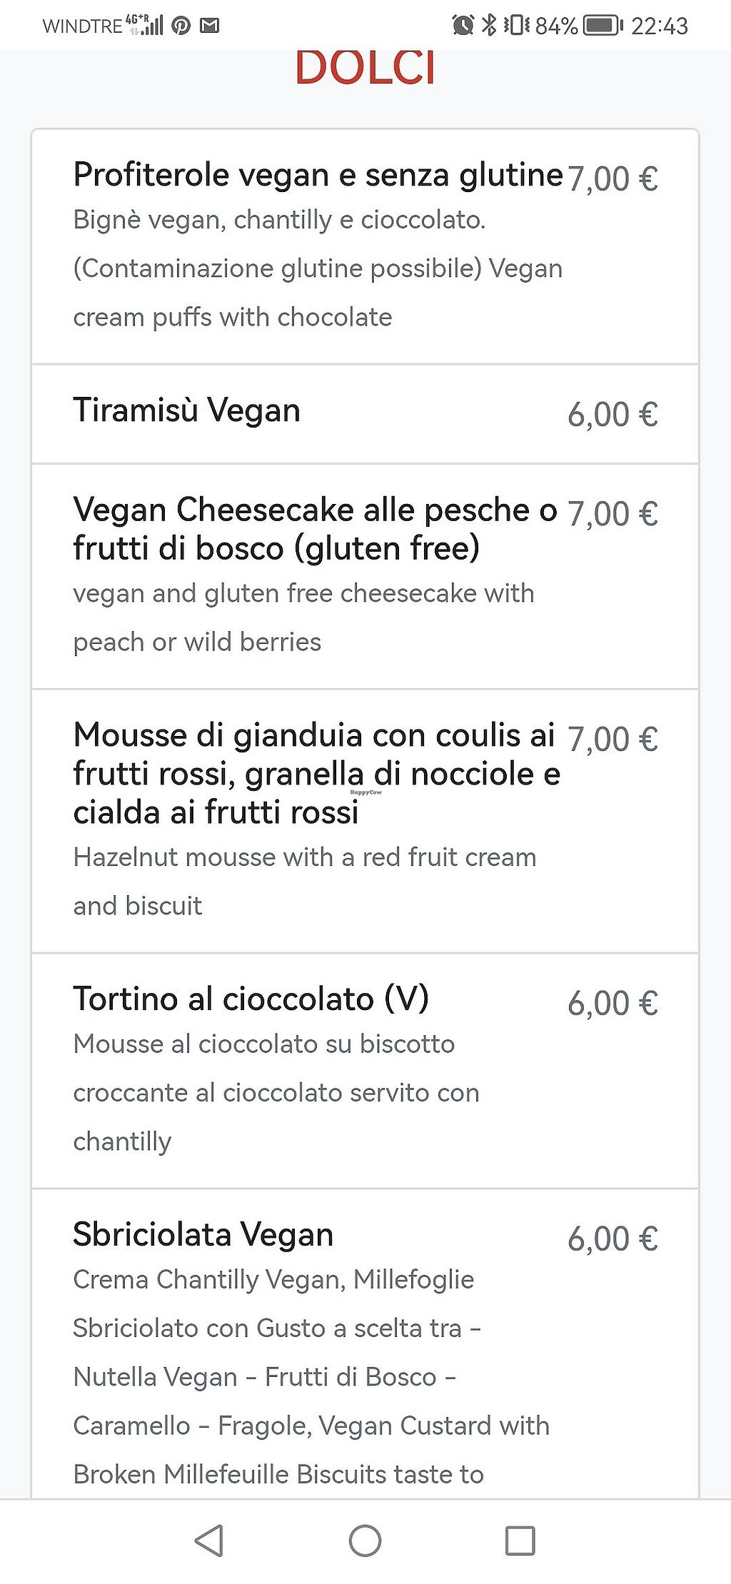The width and height of the screenshot is (731, 1584).
Task: Tap the alarm clock status icon
Action: click(x=463, y=26)
